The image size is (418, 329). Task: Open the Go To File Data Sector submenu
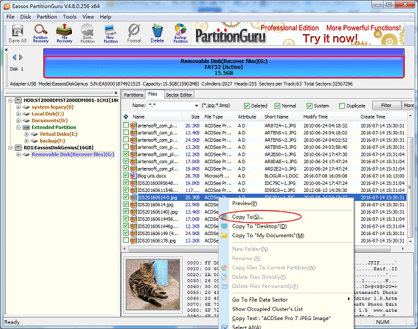point(291,300)
